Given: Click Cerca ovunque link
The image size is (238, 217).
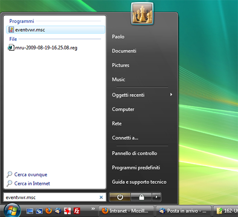Looking at the screenshot, I should (31, 174).
